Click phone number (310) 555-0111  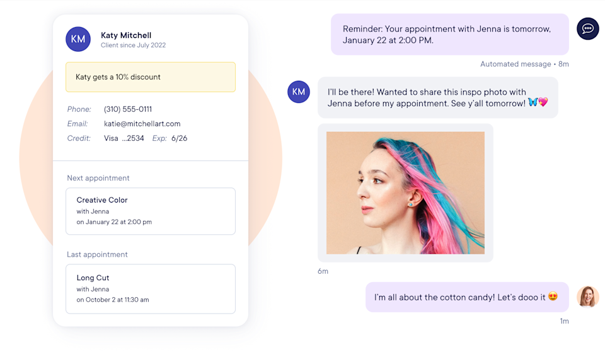(x=128, y=109)
